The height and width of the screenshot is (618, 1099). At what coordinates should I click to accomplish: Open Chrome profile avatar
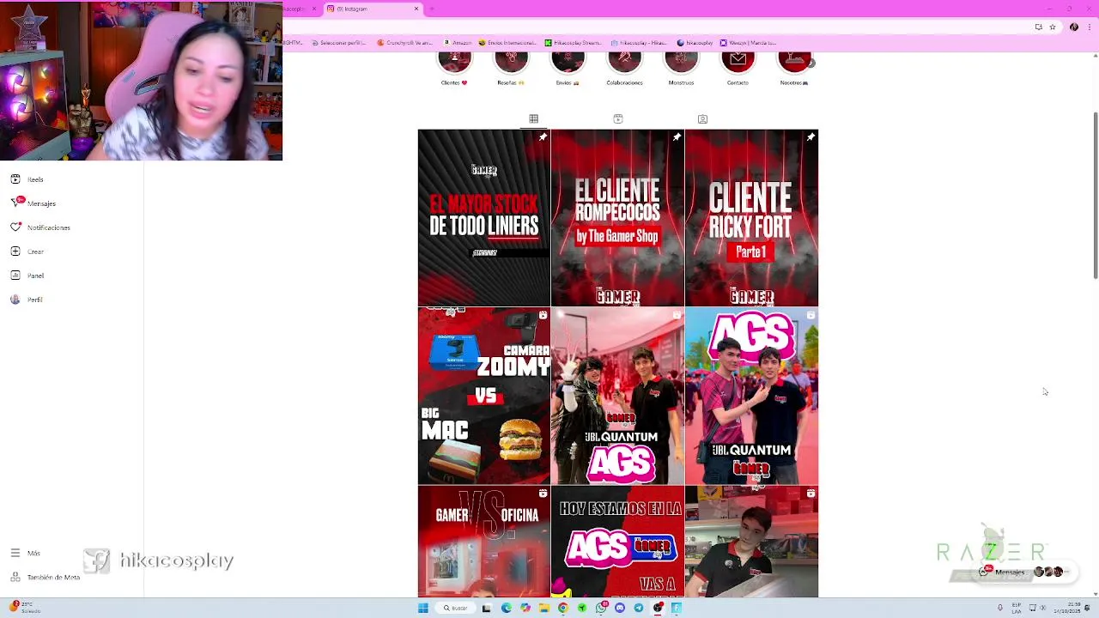1074,27
